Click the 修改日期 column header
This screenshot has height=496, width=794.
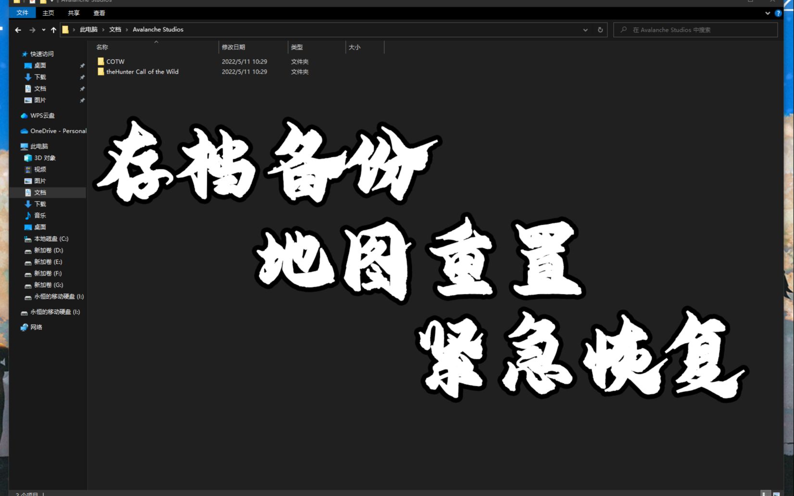tap(234, 47)
